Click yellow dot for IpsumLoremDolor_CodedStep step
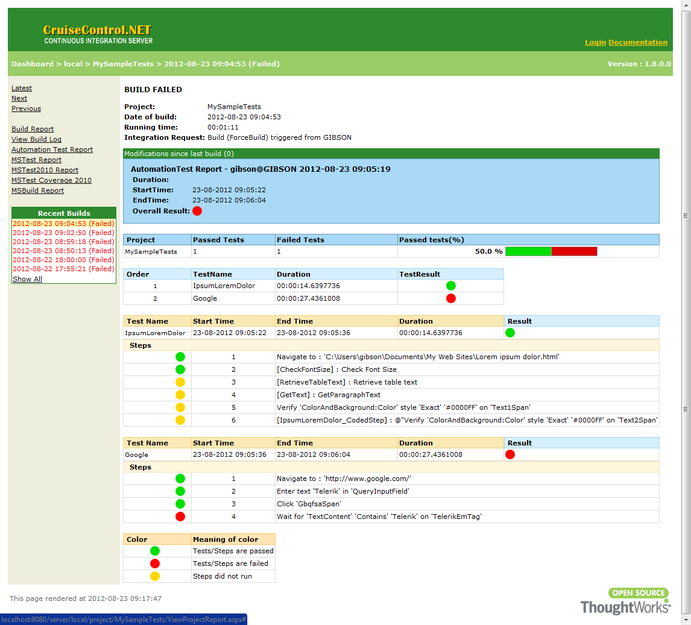 tap(180, 420)
